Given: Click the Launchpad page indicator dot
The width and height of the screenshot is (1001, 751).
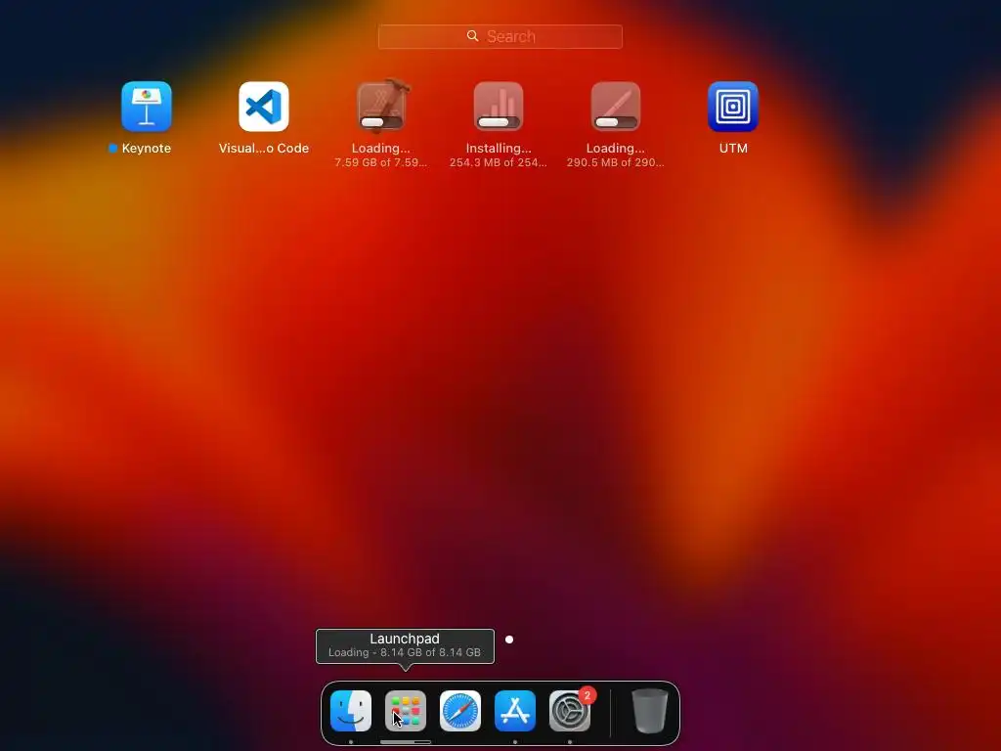Looking at the screenshot, I should click(x=508, y=640).
